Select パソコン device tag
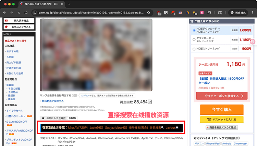The height and width of the screenshot is (146, 257). (199, 144)
